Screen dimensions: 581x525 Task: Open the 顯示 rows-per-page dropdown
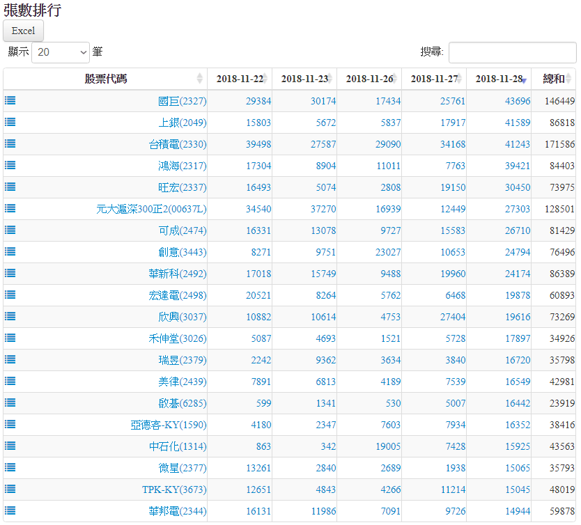[61, 52]
